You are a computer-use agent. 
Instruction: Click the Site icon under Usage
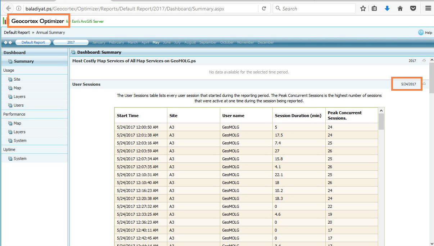pos(10,79)
